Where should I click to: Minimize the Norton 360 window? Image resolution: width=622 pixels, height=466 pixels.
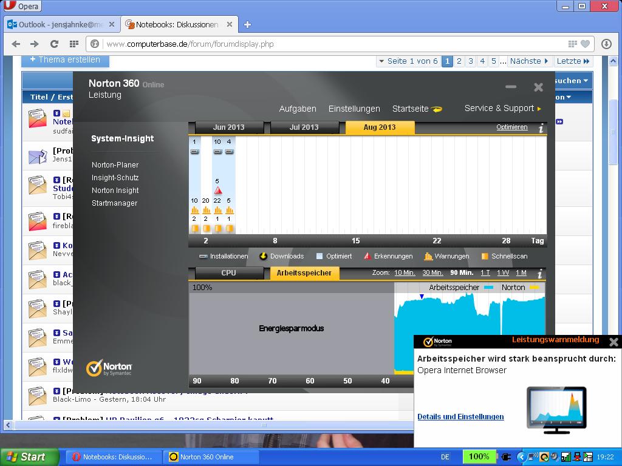pos(511,87)
